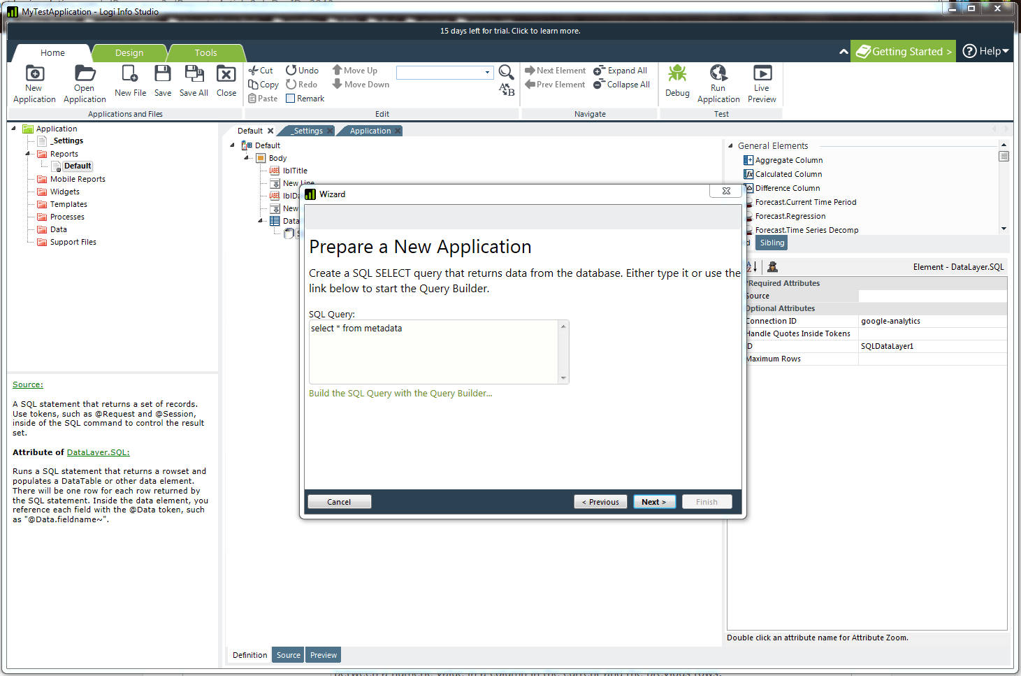Click the Run Application icon

click(718, 74)
